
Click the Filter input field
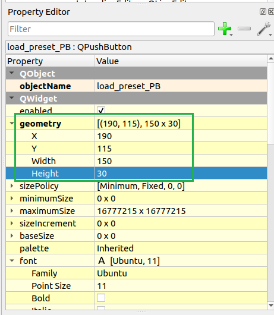click(111, 29)
